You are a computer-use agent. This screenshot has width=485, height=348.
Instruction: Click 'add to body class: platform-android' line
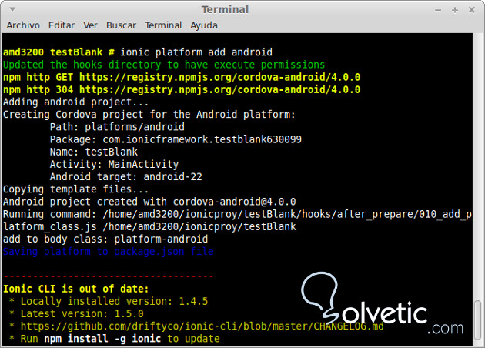[105, 239]
